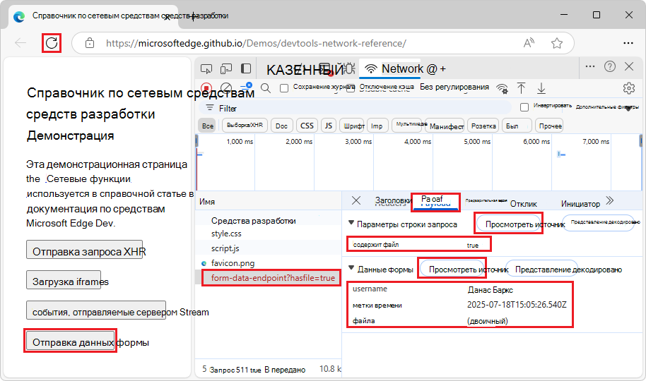
Task: Open Network settings gear icon
Action: tap(629, 88)
